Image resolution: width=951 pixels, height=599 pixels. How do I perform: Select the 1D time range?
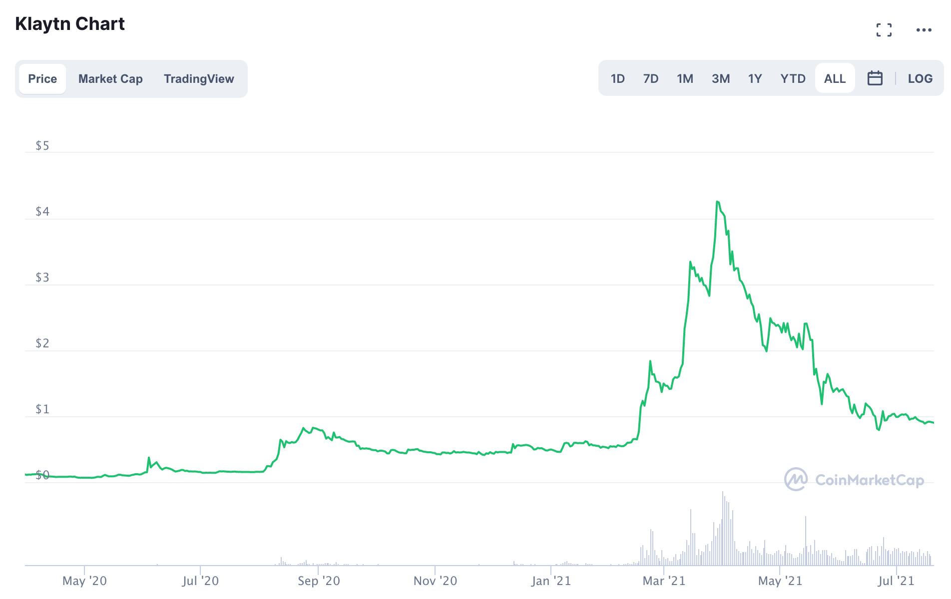click(x=618, y=78)
